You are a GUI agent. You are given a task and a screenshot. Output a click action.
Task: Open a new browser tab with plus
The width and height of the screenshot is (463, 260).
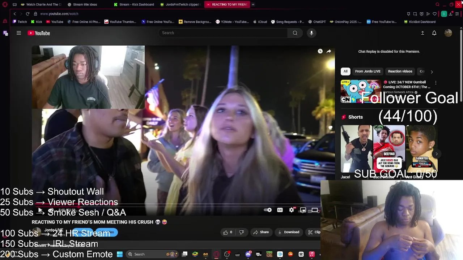[253, 4]
